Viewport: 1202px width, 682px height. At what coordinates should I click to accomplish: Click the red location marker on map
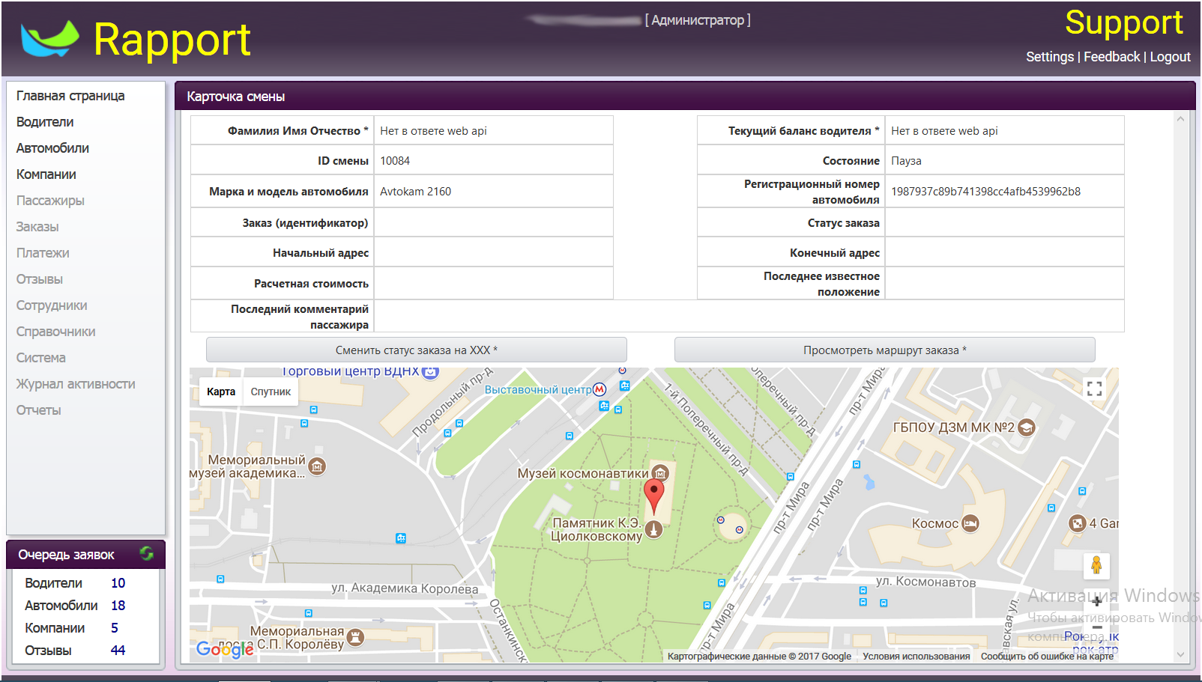tap(654, 496)
